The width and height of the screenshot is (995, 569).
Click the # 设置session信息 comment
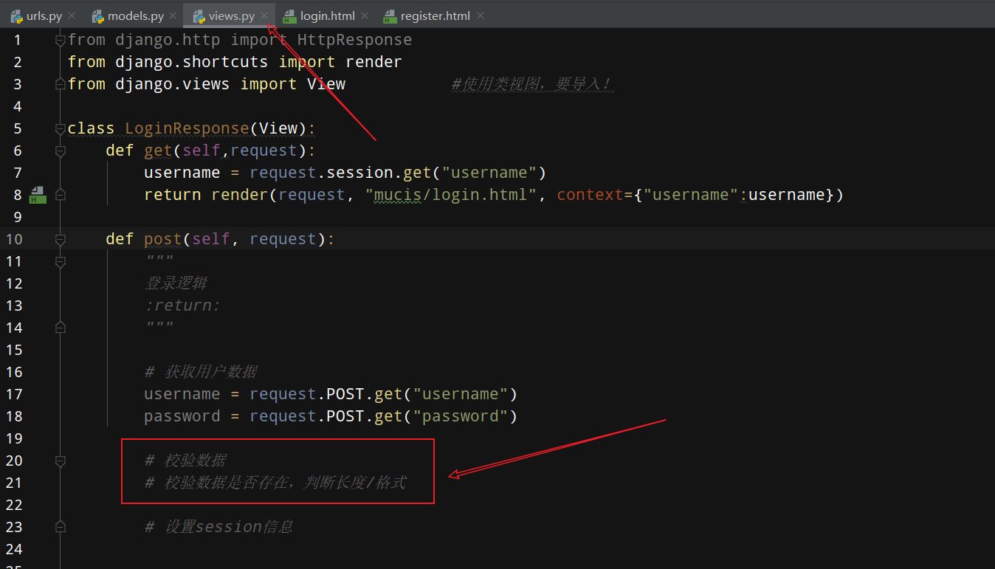219,527
